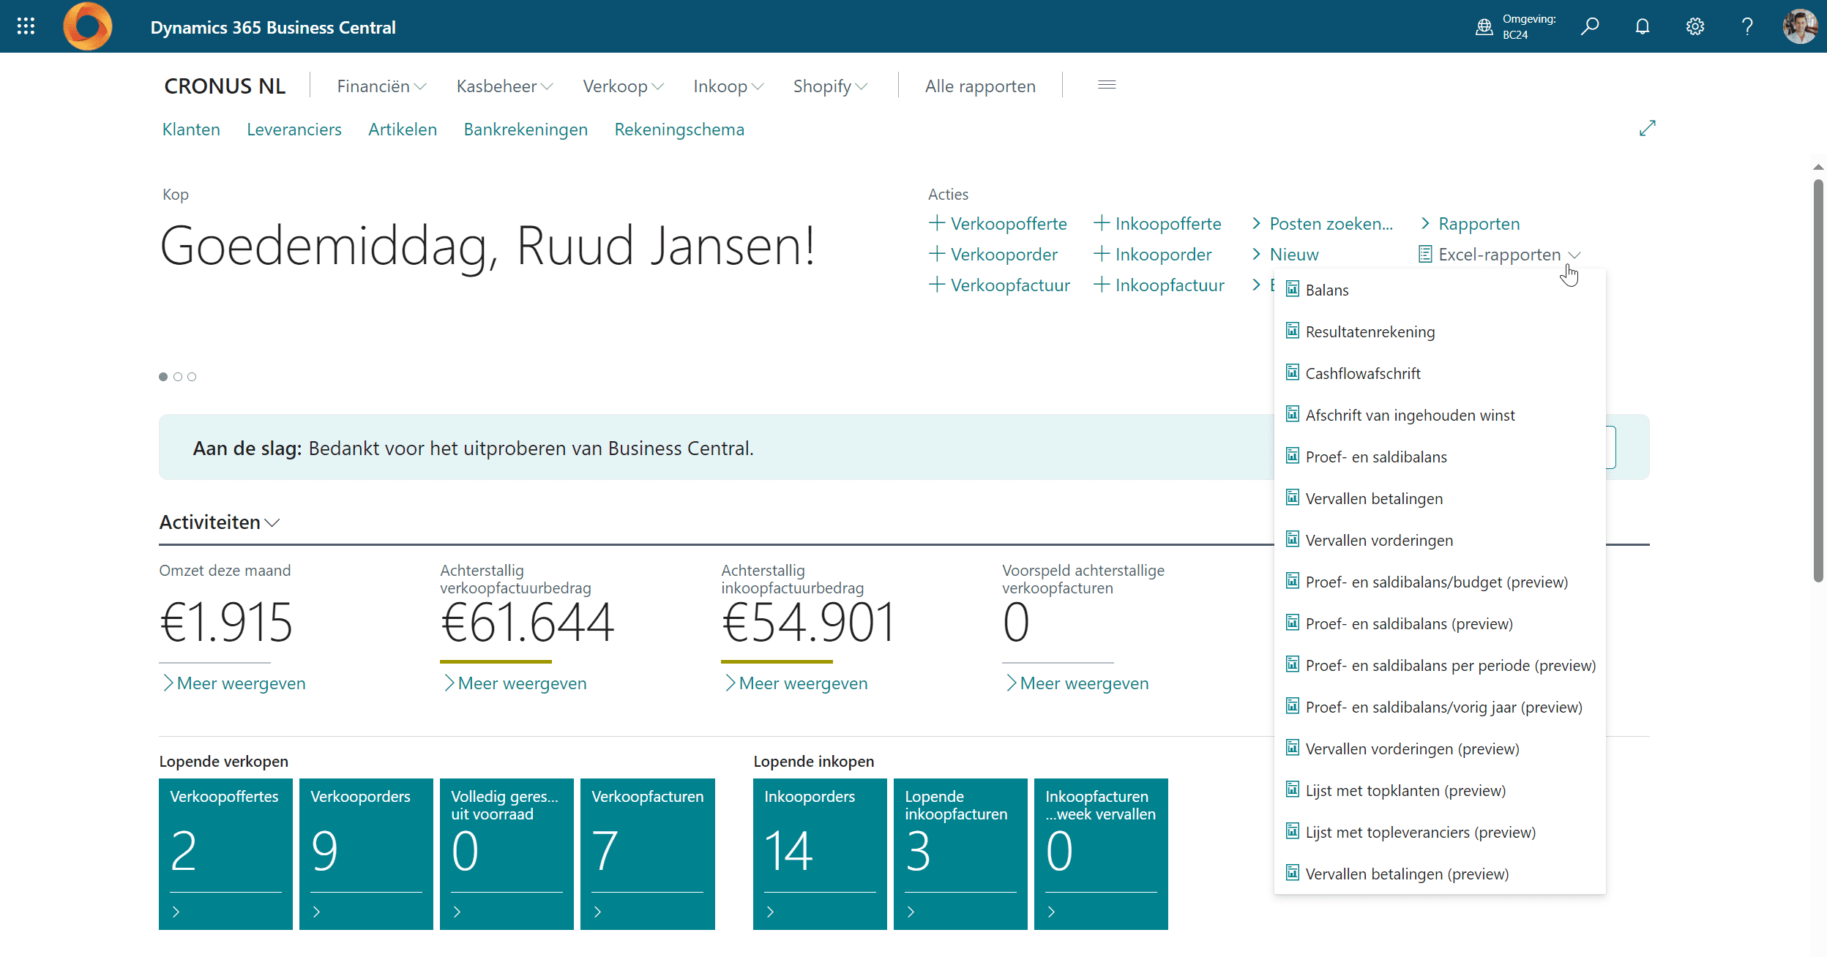Image resolution: width=1827 pixels, height=957 pixels.
Task: Select the third headline carousel dot
Action: tap(192, 377)
